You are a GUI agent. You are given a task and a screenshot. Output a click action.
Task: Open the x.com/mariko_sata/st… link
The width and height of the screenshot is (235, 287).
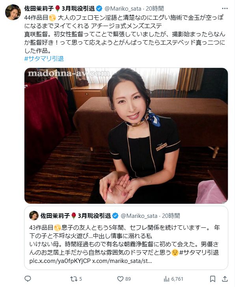click(122, 261)
